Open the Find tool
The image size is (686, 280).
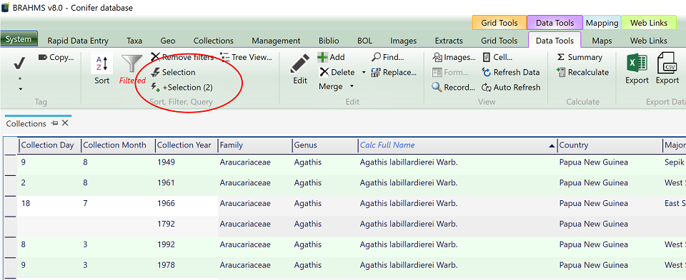(x=388, y=57)
